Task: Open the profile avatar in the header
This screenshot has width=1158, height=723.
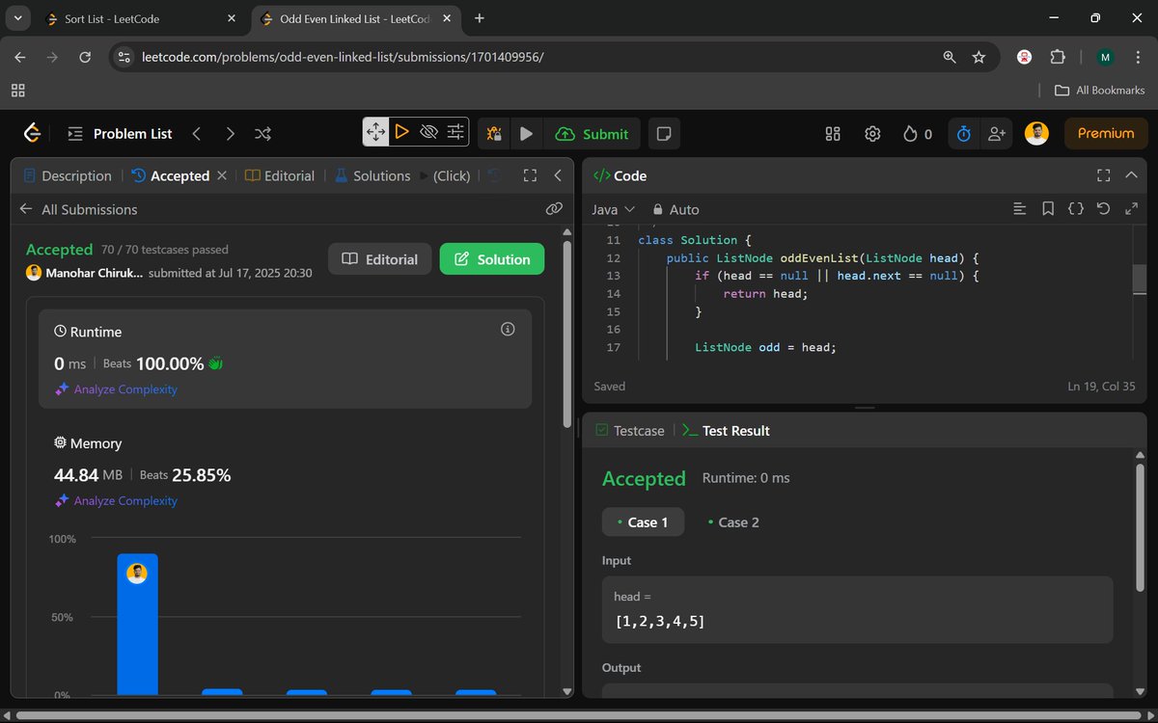Action: (1036, 134)
